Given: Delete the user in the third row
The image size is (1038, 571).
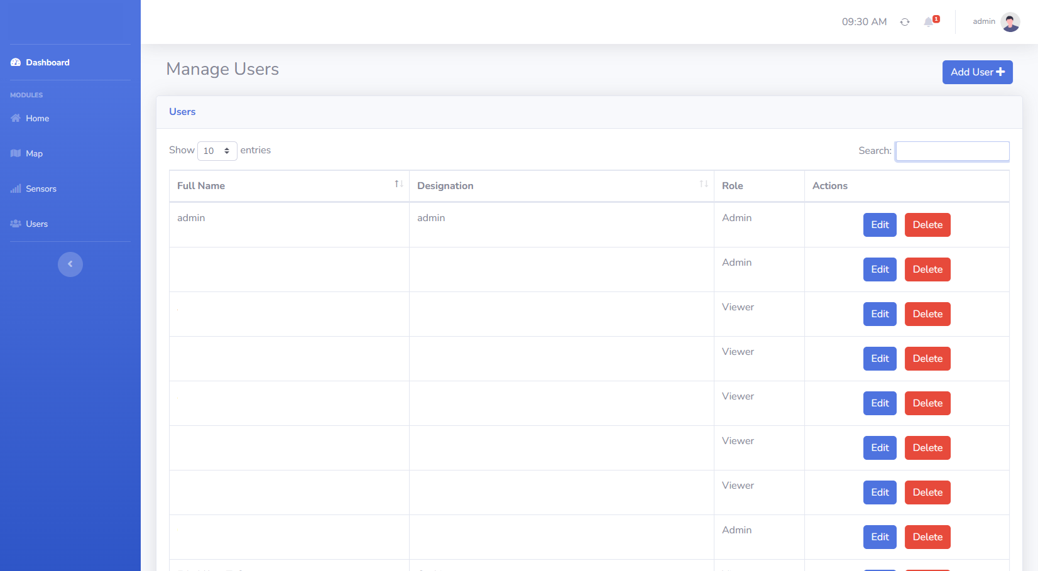Looking at the screenshot, I should (927, 314).
